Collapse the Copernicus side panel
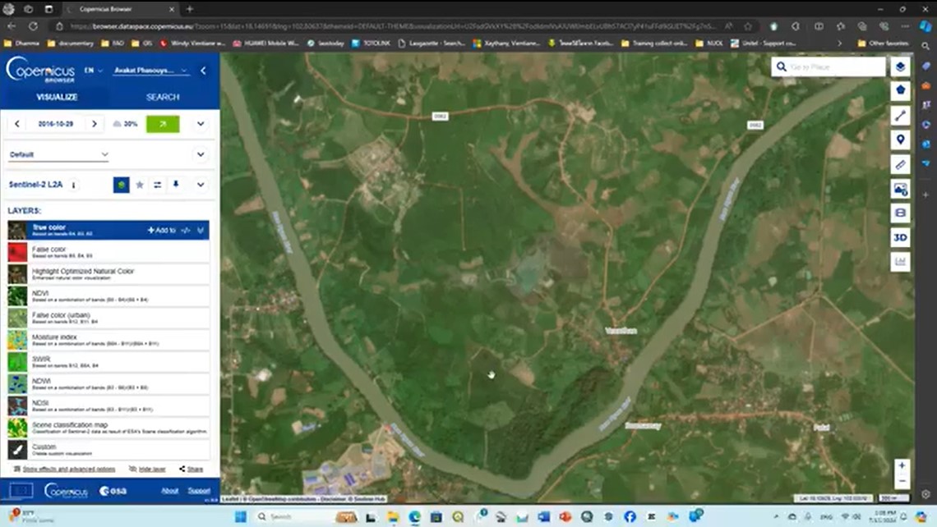This screenshot has width=937, height=527. point(203,71)
